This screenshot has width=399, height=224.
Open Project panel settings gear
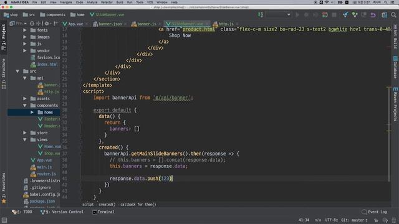click(x=47, y=24)
